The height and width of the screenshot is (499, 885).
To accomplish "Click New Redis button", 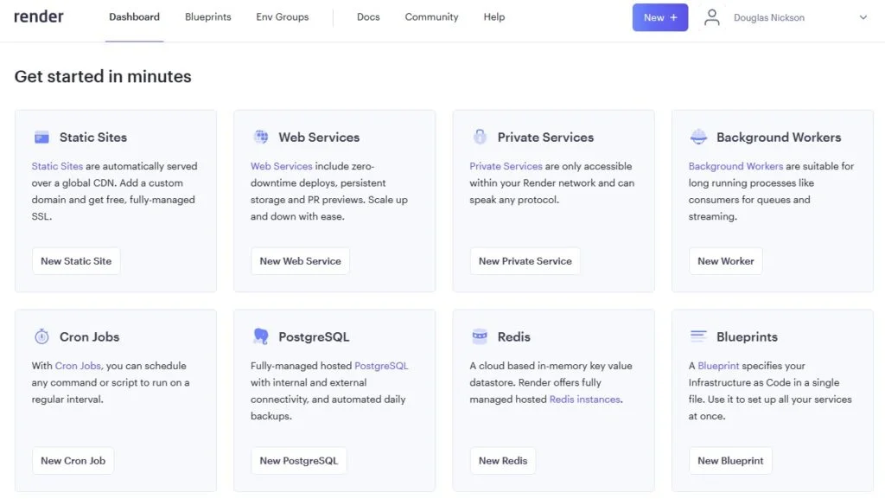I will pos(503,461).
